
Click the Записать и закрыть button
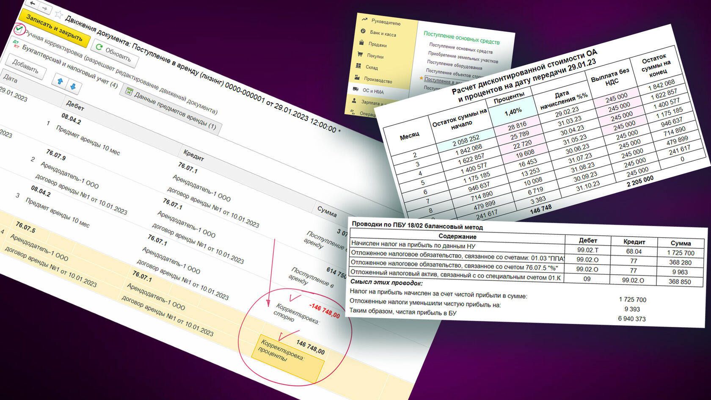pyautogui.click(x=54, y=27)
